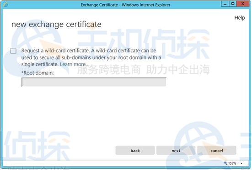
Task: Close the Exchange Certificate window
Action: 243,4
